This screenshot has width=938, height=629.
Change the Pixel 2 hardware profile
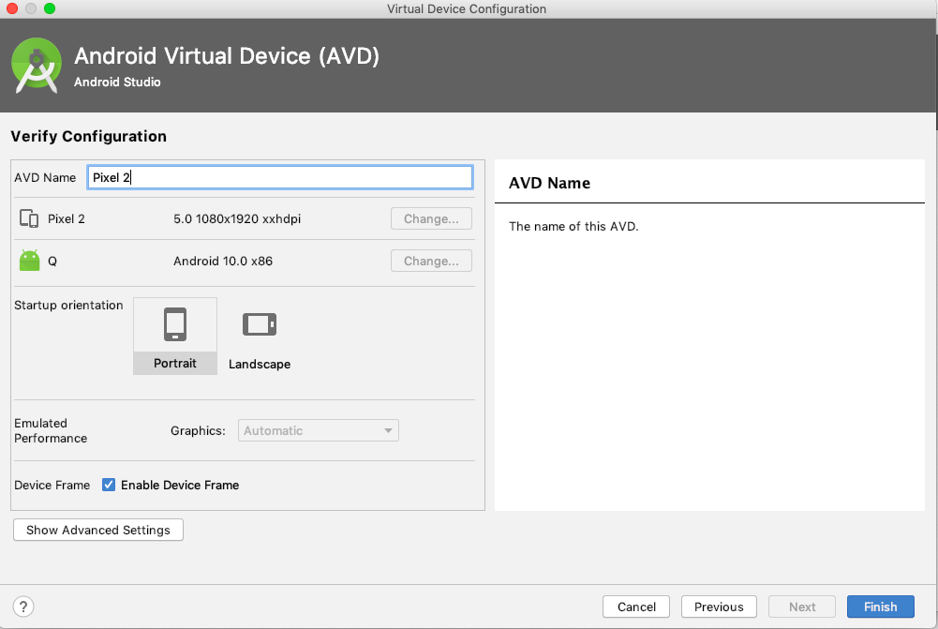[x=431, y=218]
